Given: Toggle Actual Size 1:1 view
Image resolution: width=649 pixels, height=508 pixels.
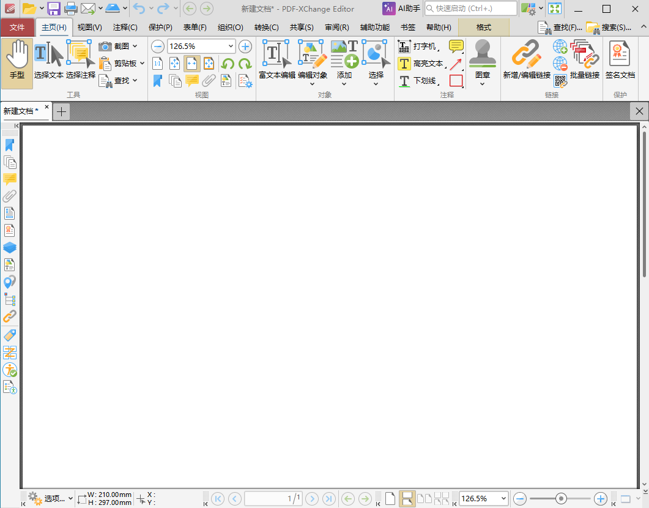Looking at the screenshot, I should pos(158,63).
